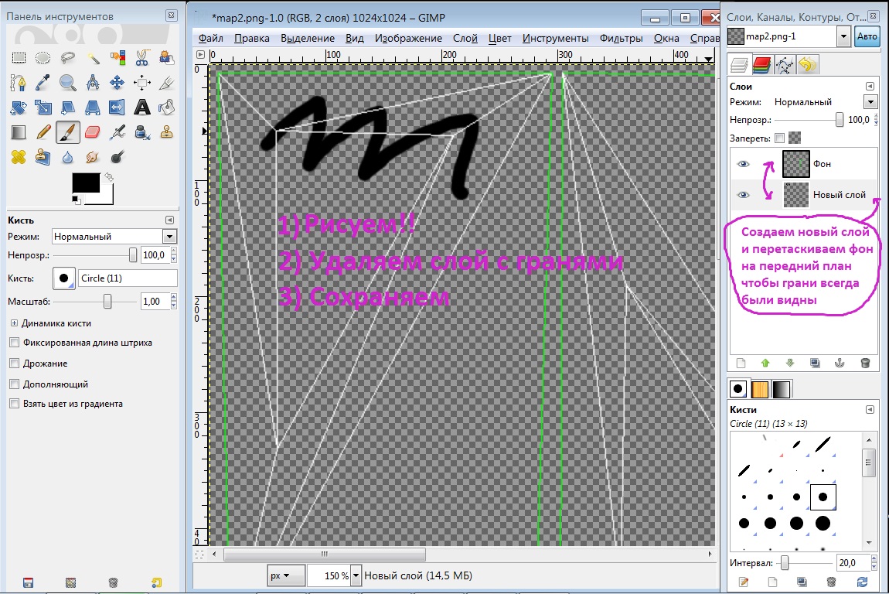
Task: Click the Авто button
Action: tap(867, 37)
